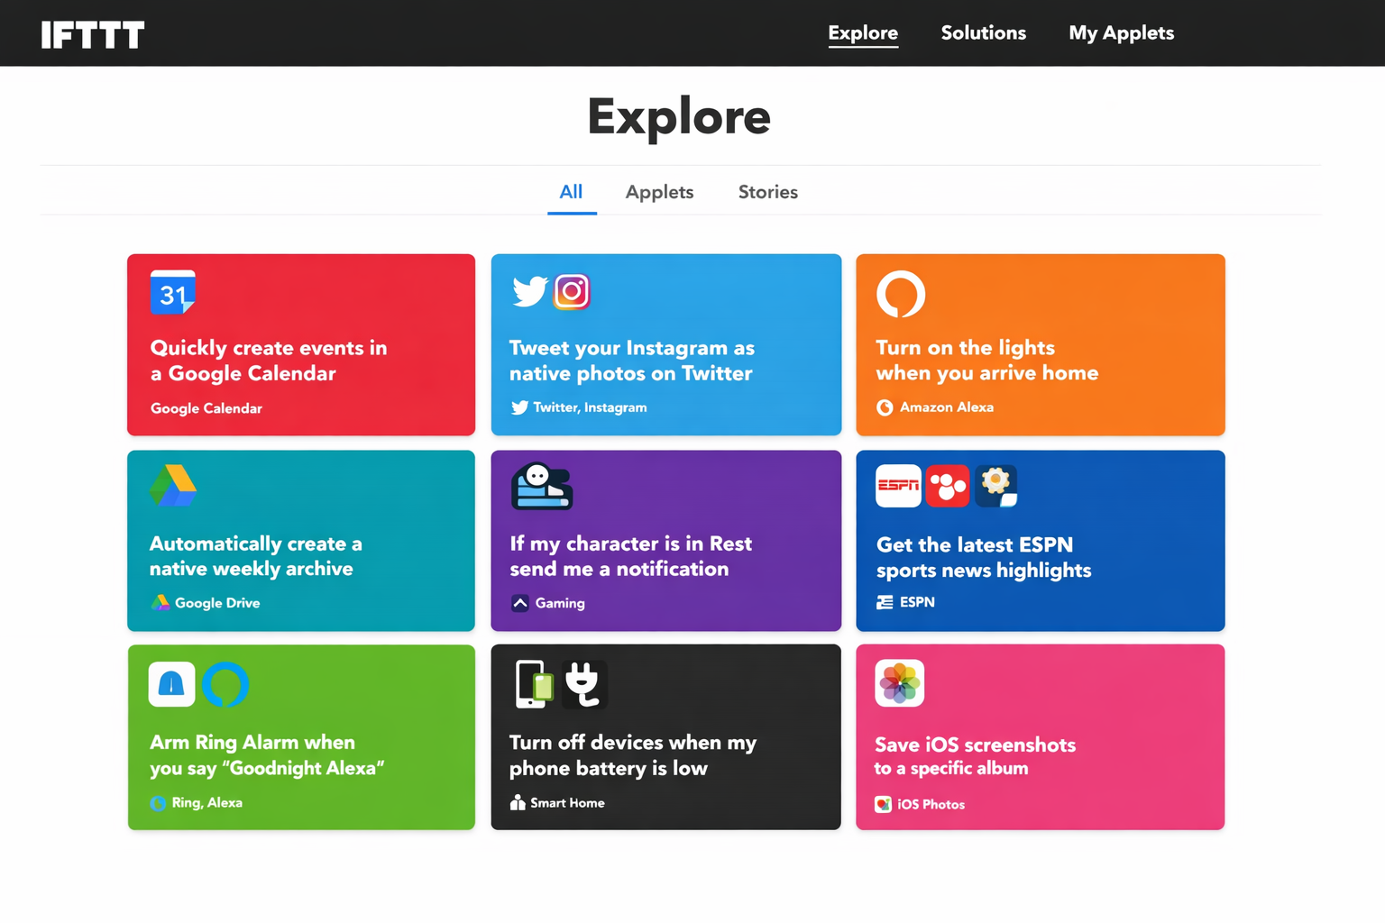The width and height of the screenshot is (1385, 923).
Task: Open the Explore navigation item
Action: pyautogui.click(x=863, y=33)
